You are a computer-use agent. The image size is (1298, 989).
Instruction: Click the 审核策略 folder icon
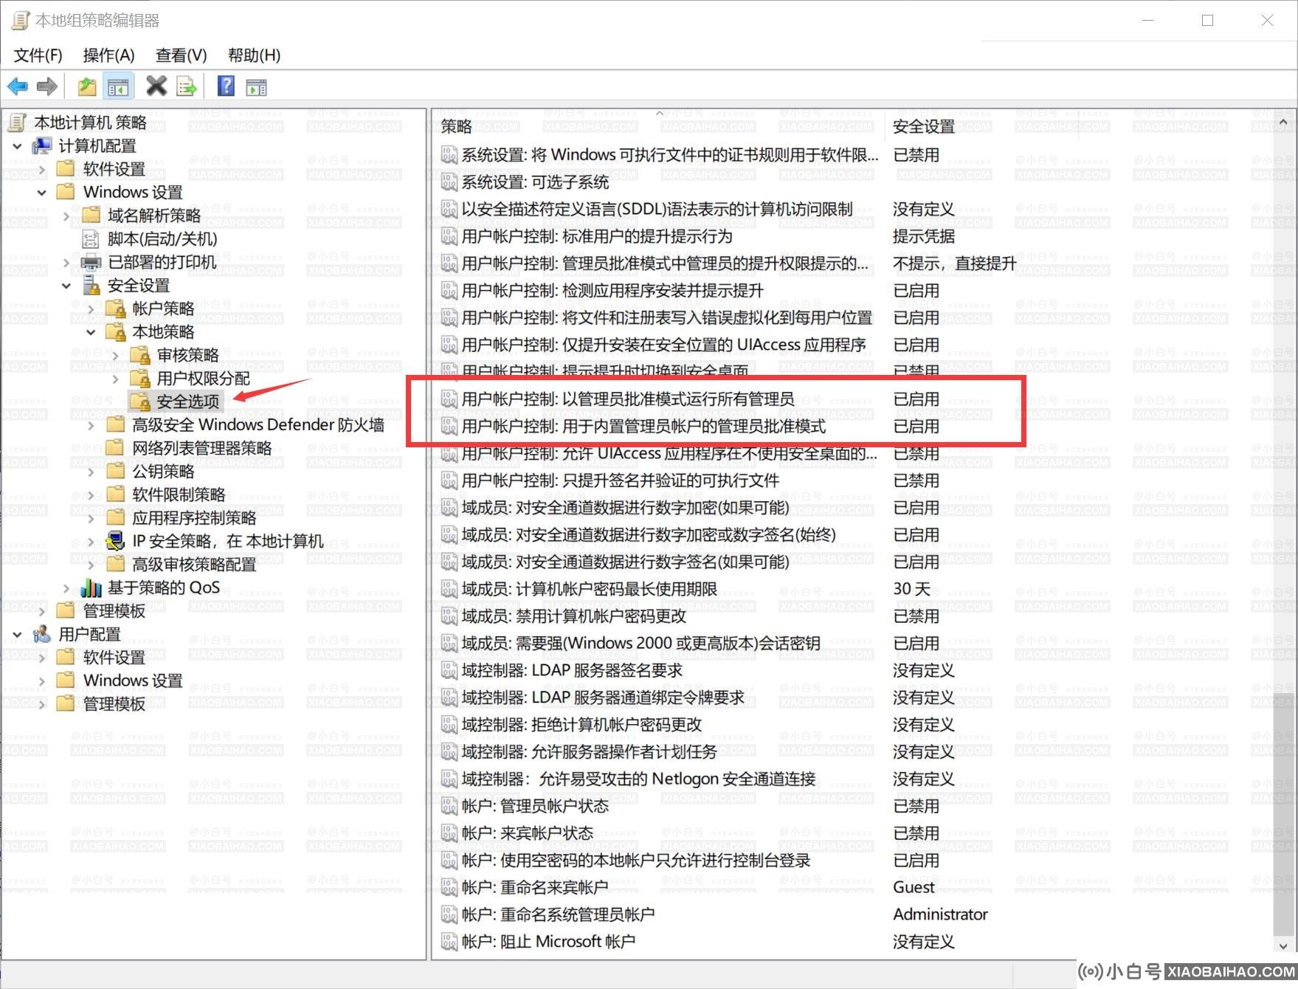[x=139, y=355]
